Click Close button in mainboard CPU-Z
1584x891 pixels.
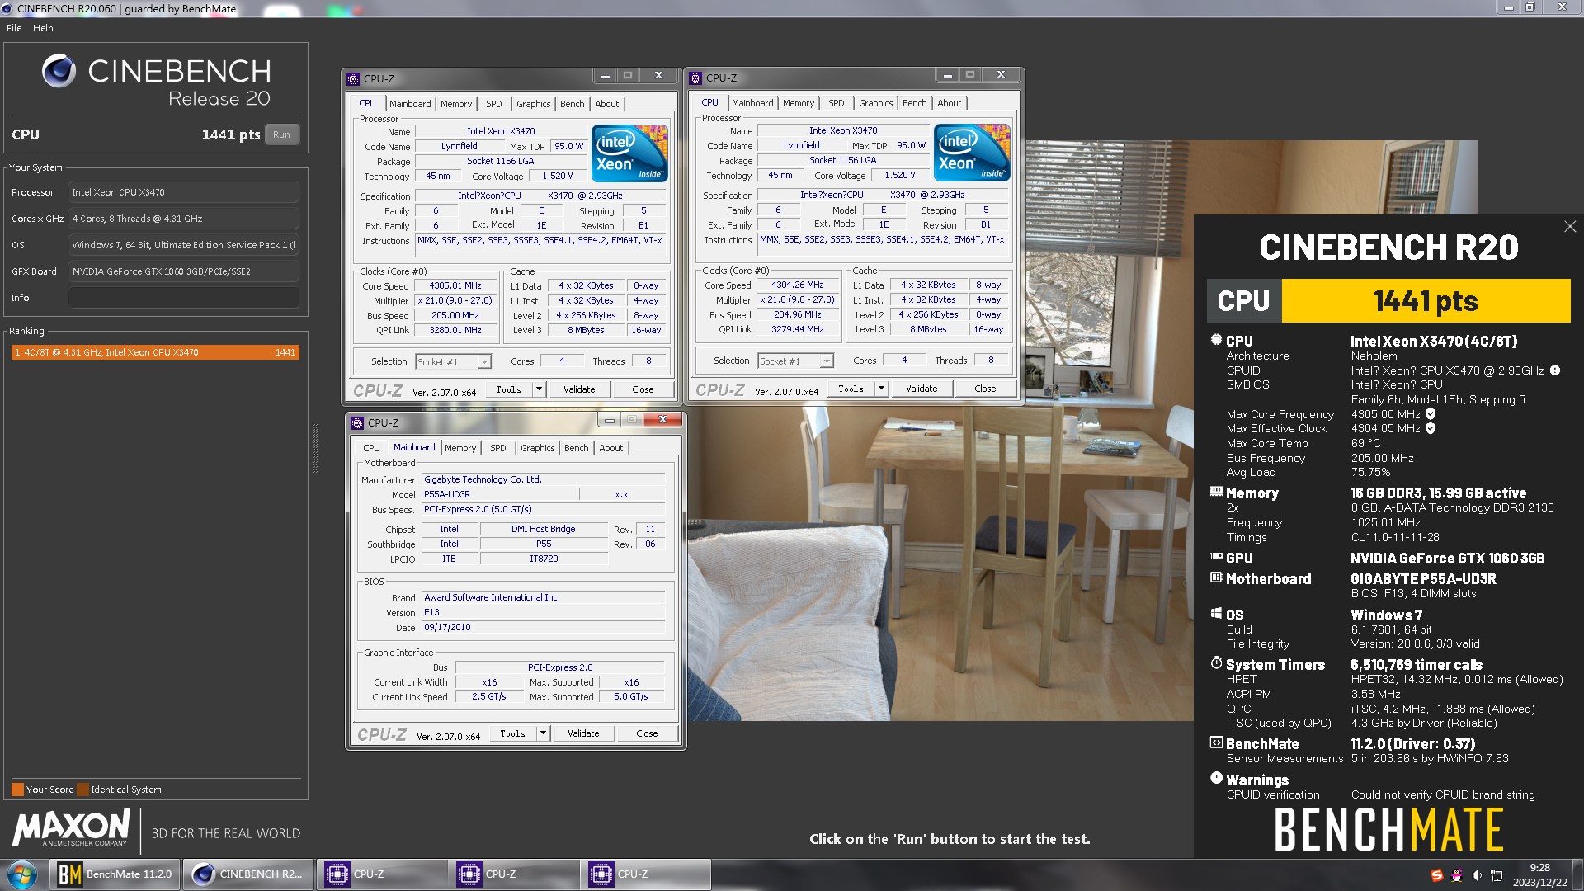[x=647, y=733]
